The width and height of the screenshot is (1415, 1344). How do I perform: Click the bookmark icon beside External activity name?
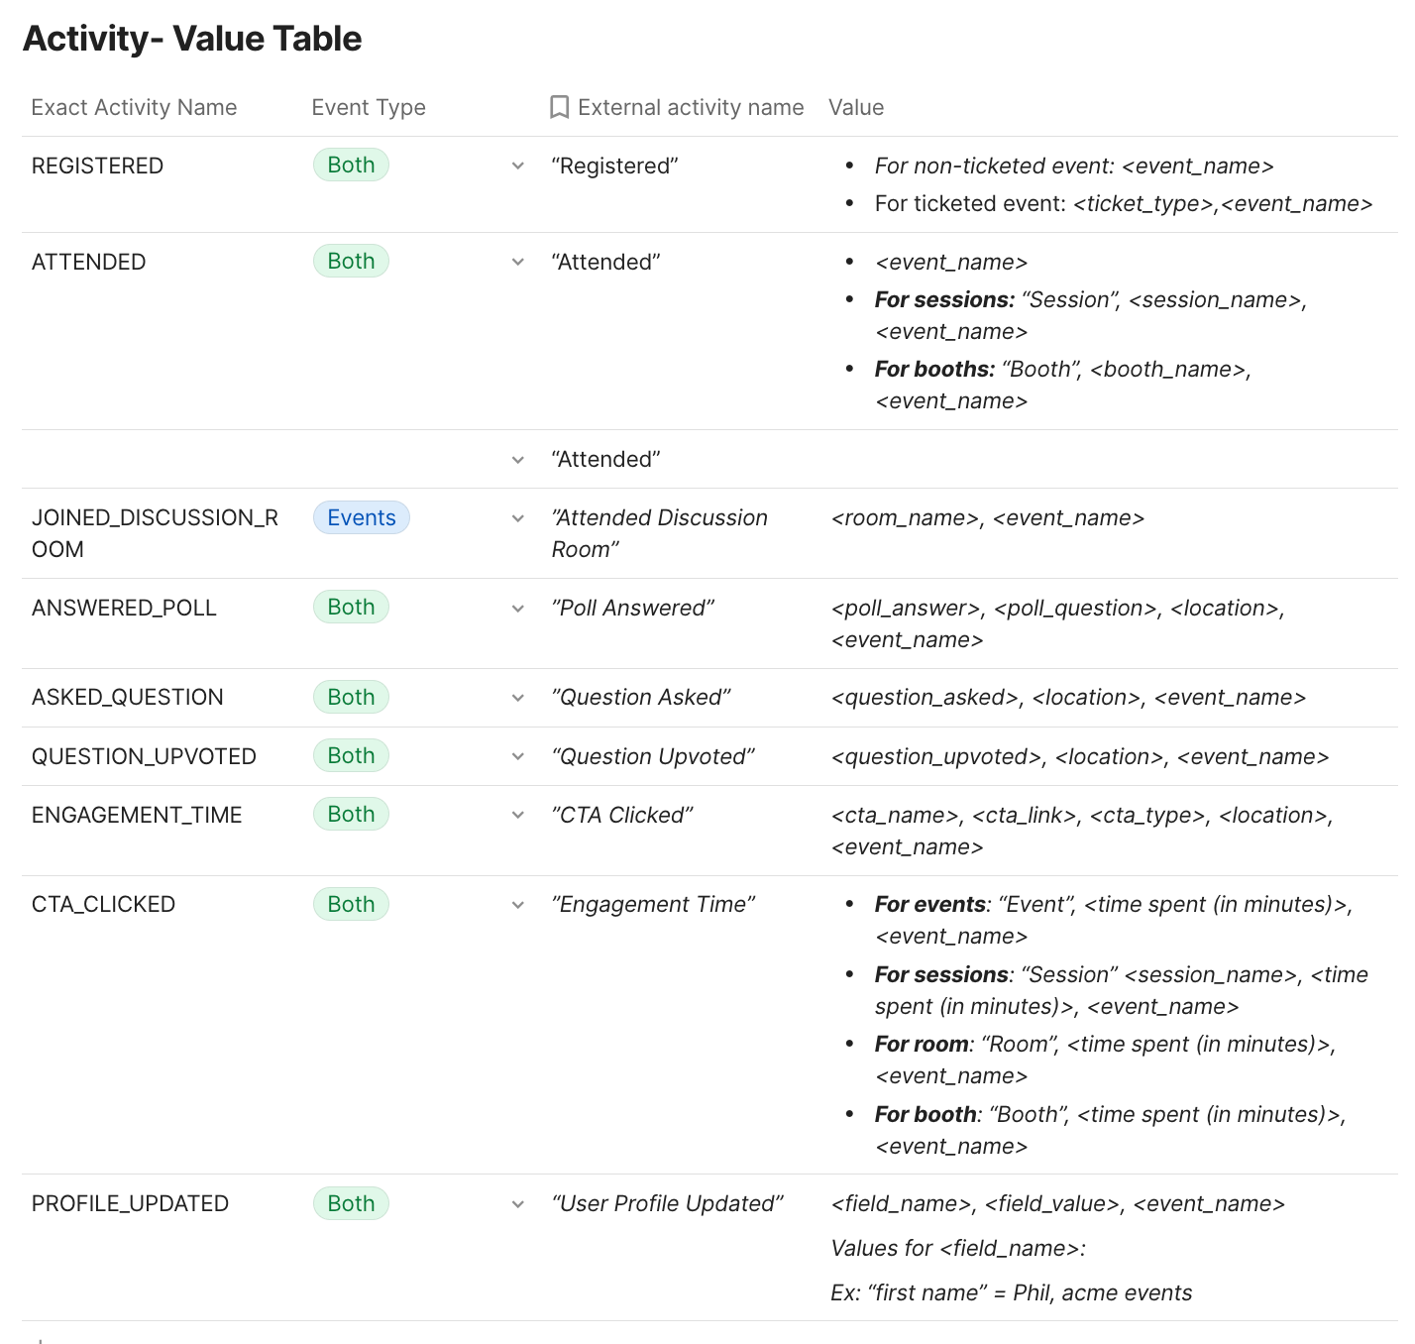click(x=559, y=107)
